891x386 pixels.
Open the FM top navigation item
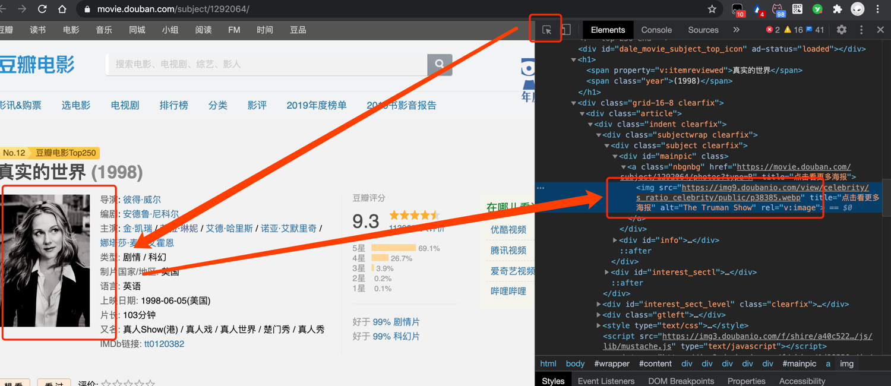[x=234, y=30]
